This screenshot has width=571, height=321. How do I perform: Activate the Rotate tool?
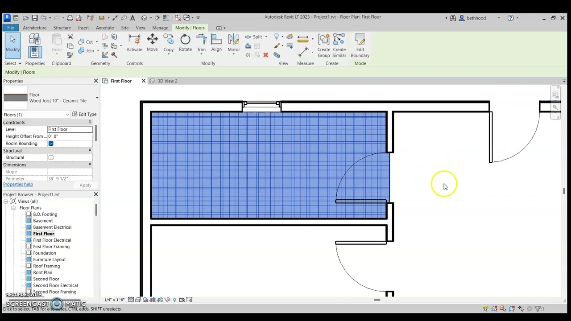point(185,40)
